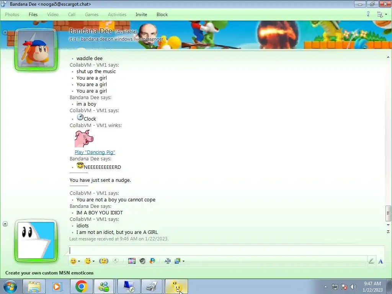Viewport: 392px width, 294px height.
Task: Jump to bottom with double-arrow scroll button
Action: (x=388, y=232)
